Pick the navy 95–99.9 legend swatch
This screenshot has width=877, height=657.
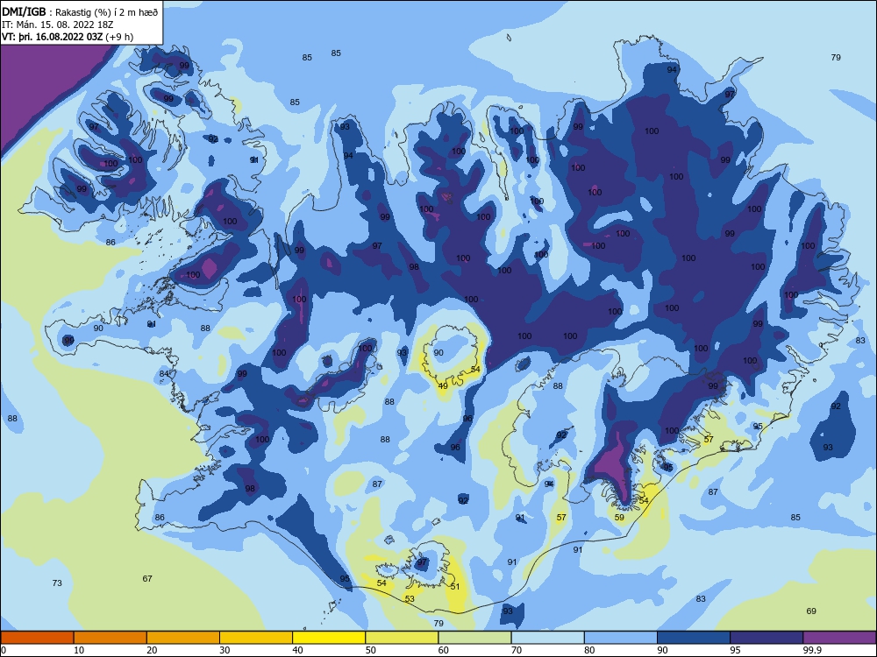click(x=766, y=638)
